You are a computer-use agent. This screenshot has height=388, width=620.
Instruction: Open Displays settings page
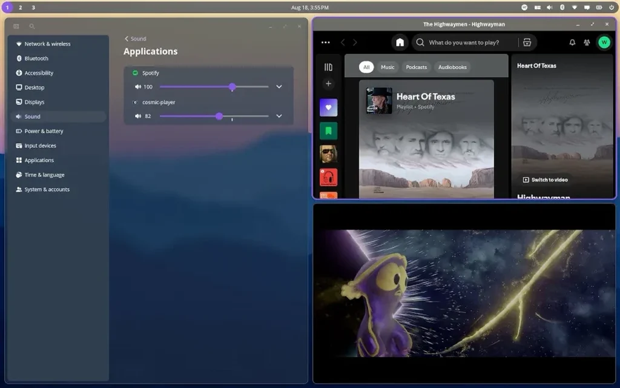(59, 102)
